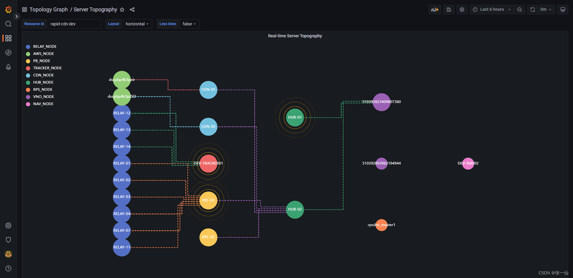Viewport: 573px width, 278px height.
Task: Refresh the dashboard with the refresh icon
Action: coord(532,9)
